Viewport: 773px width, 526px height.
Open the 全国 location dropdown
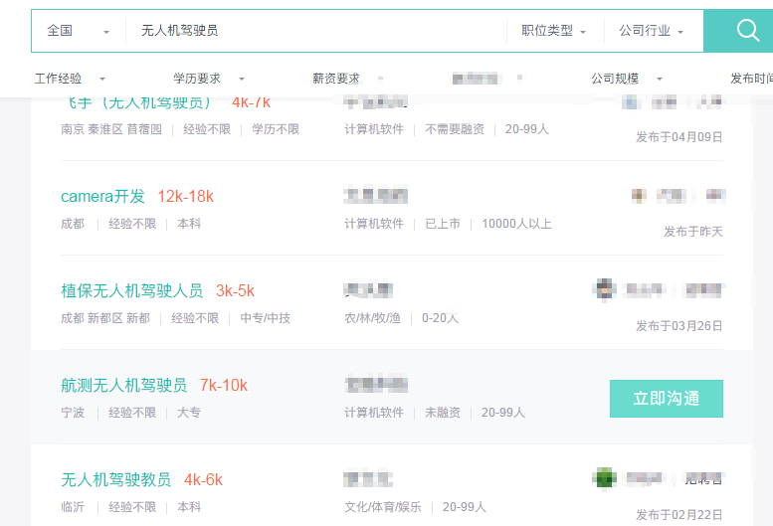click(78, 31)
